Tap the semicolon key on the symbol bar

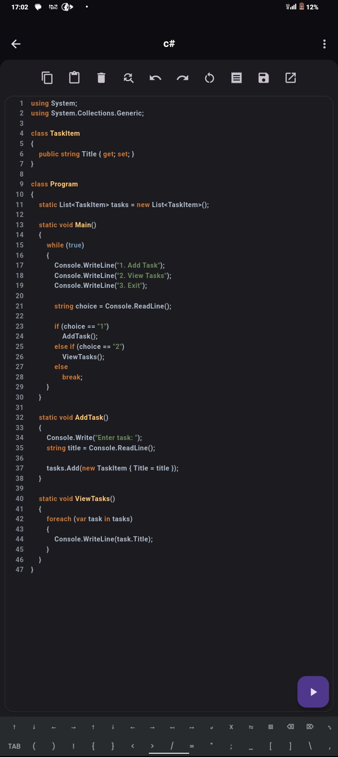point(231,746)
